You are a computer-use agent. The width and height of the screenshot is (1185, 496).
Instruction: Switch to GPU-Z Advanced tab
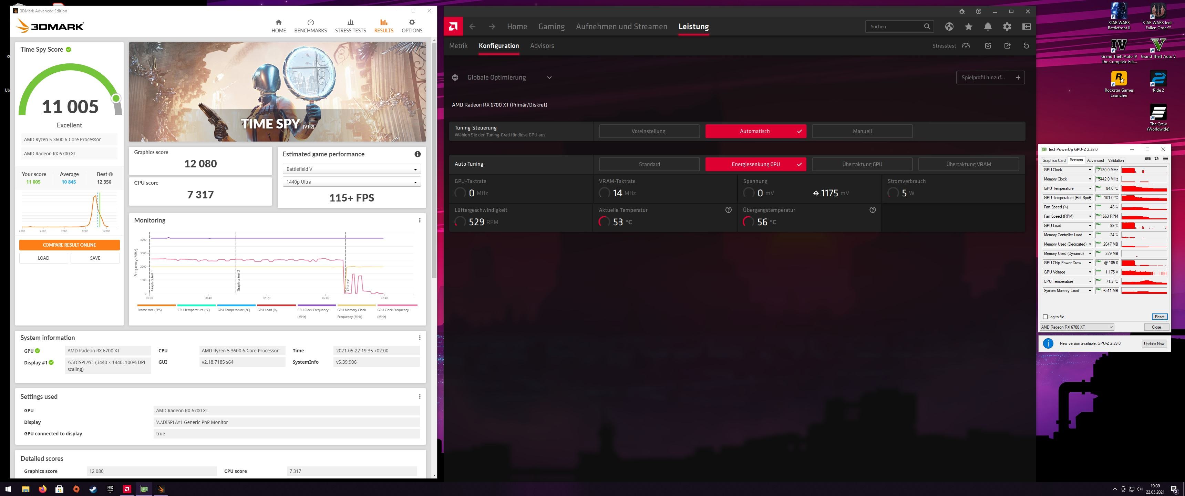[1095, 161]
